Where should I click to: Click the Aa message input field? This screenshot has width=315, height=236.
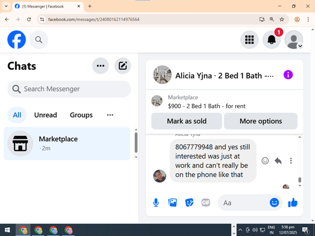click(244, 203)
